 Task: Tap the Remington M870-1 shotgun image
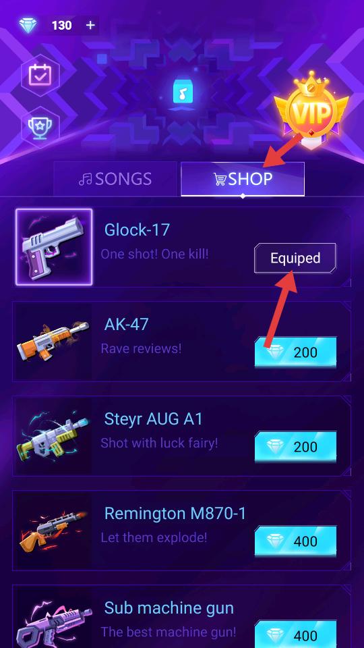[x=53, y=531]
